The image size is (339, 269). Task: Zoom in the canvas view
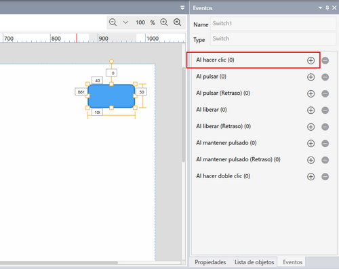pos(164,22)
